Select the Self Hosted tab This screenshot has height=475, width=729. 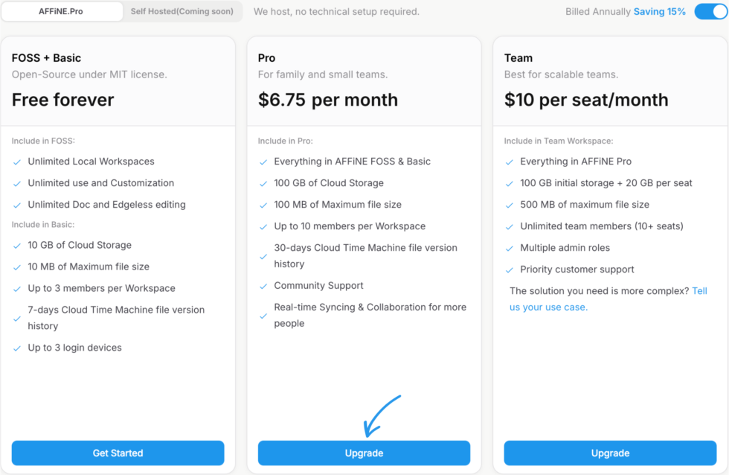pyautogui.click(x=183, y=11)
